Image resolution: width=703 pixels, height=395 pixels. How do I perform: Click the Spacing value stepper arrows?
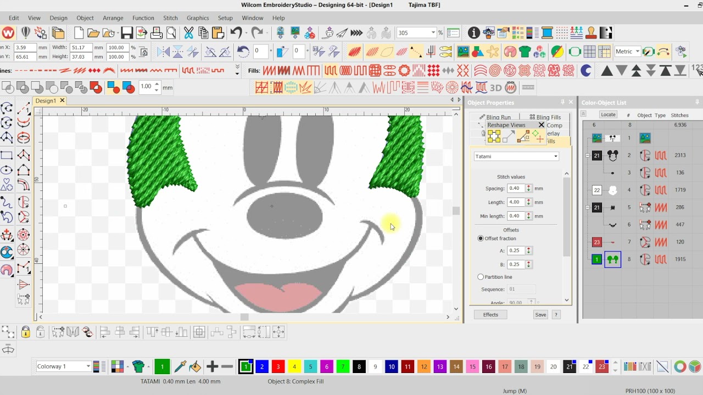click(528, 188)
